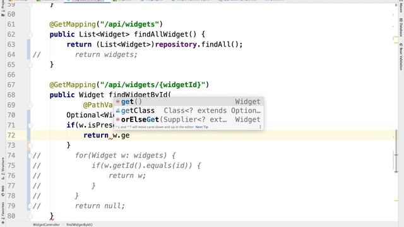Screen dimensions: 404x227
Task: Click the fold end marker at line 65
Action: [x=30, y=64]
